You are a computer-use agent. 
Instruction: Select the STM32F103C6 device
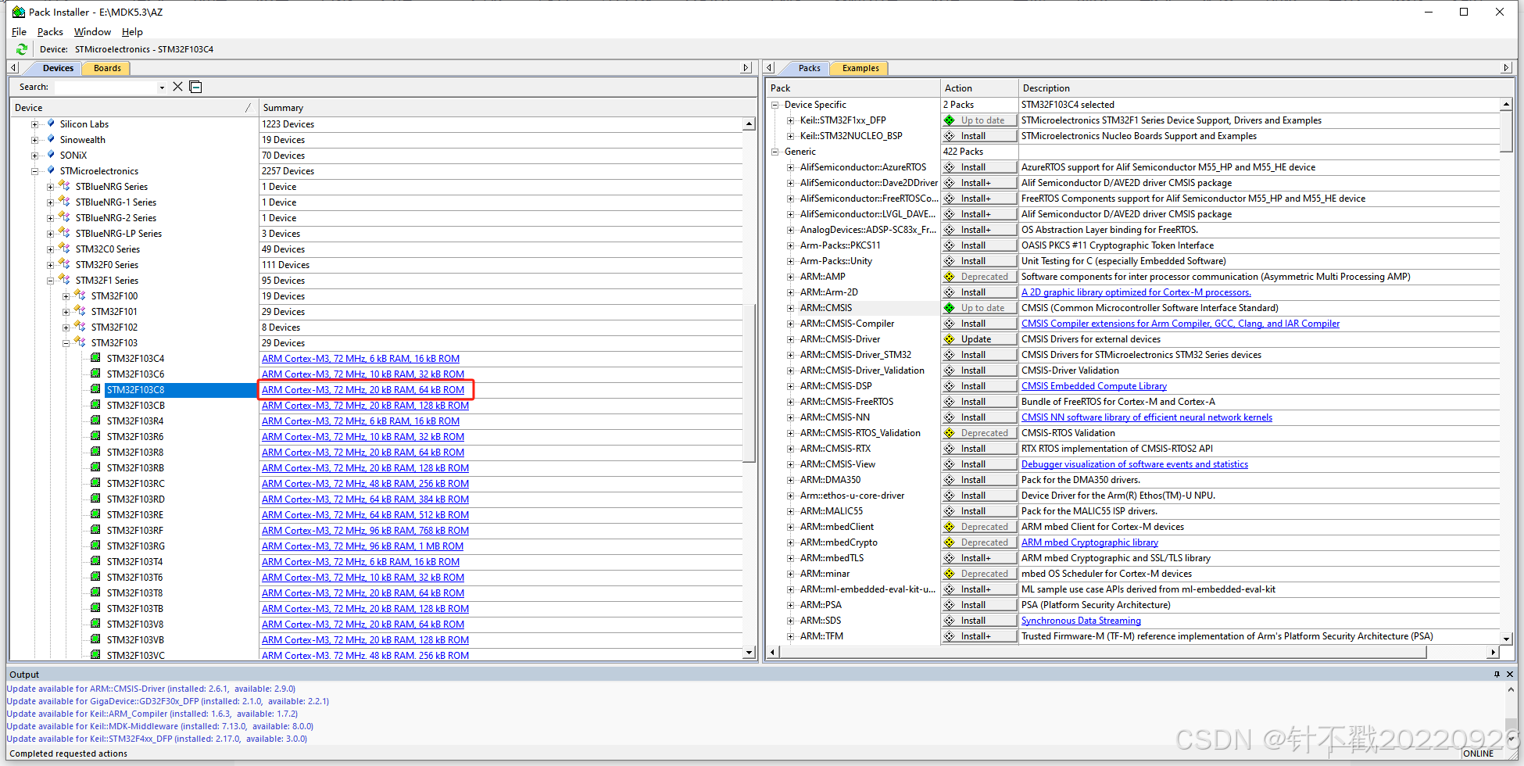click(x=135, y=374)
